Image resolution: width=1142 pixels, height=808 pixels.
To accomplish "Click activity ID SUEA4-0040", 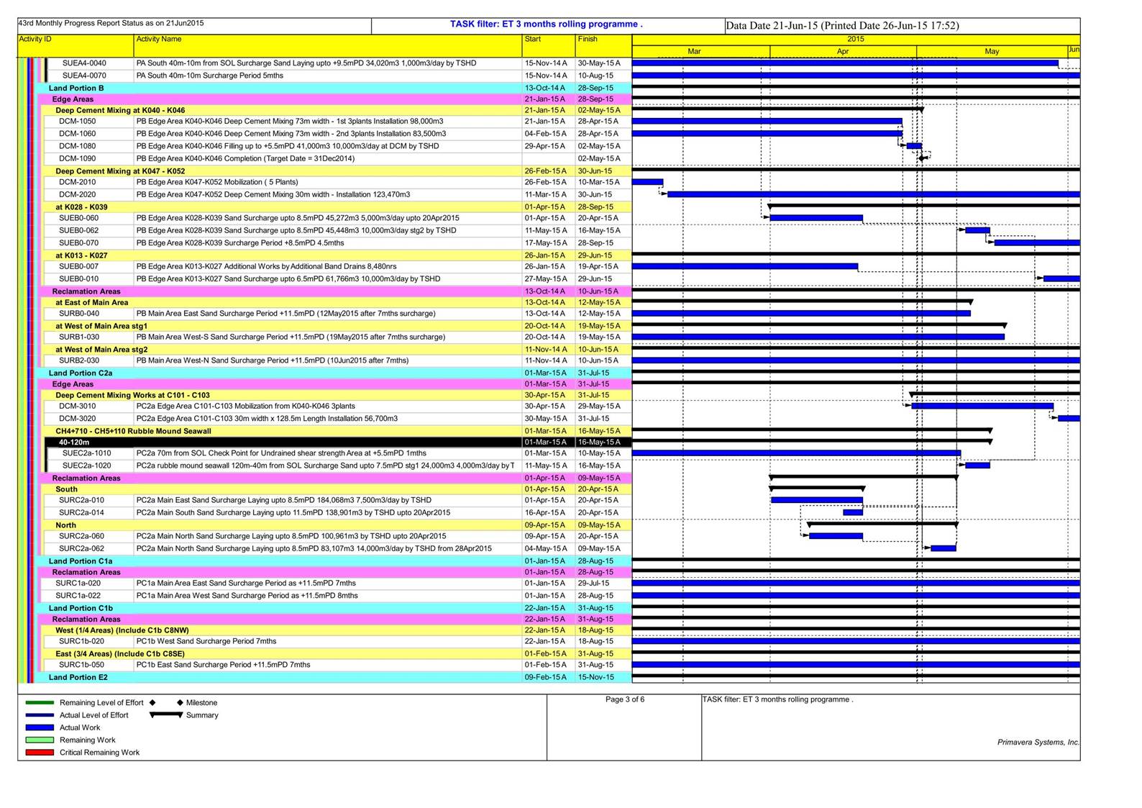I will 84,63.
